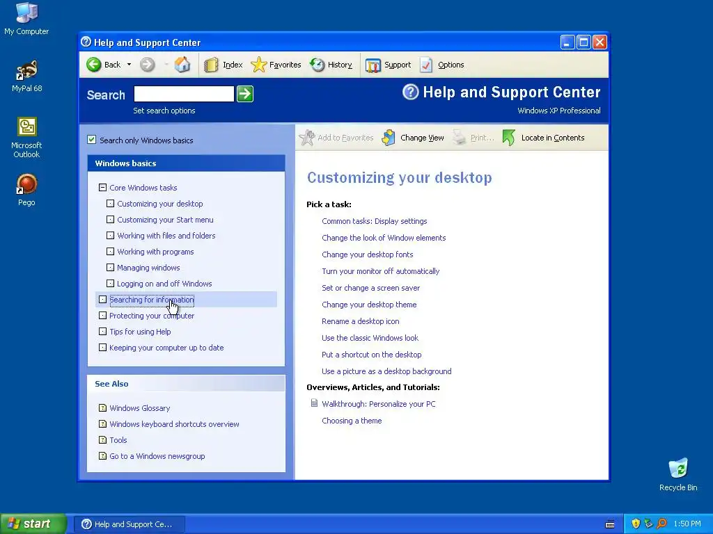Open Turn your monitor off automatically

coord(381,271)
